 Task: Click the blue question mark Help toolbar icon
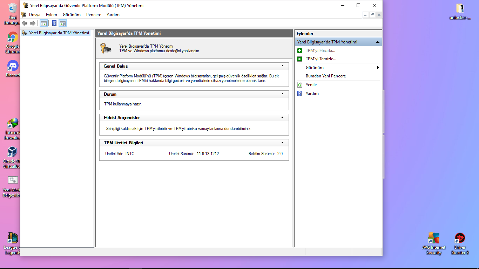coord(54,23)
